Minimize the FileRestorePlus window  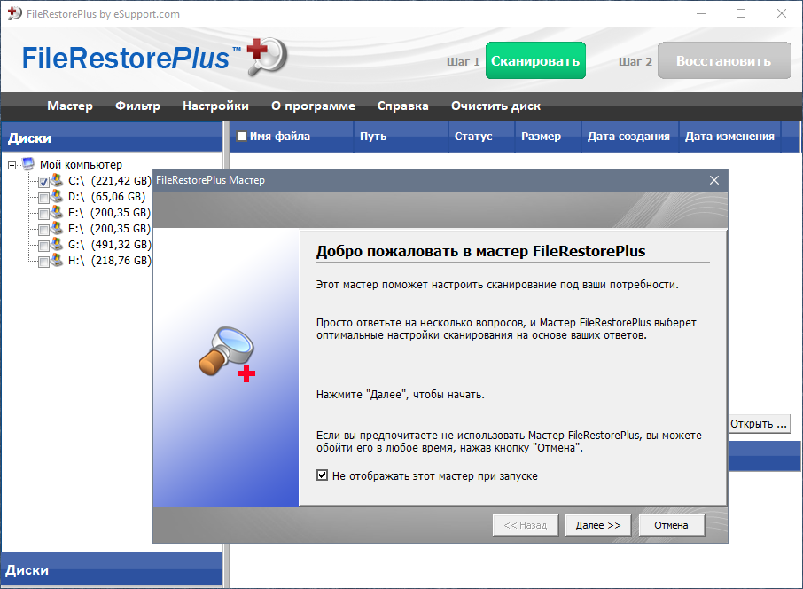701,14
